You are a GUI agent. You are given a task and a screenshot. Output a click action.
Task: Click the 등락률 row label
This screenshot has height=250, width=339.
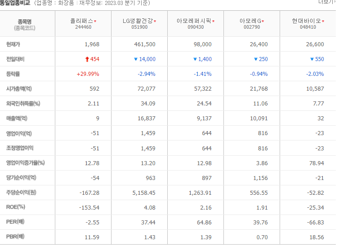[x=13, y=74]
